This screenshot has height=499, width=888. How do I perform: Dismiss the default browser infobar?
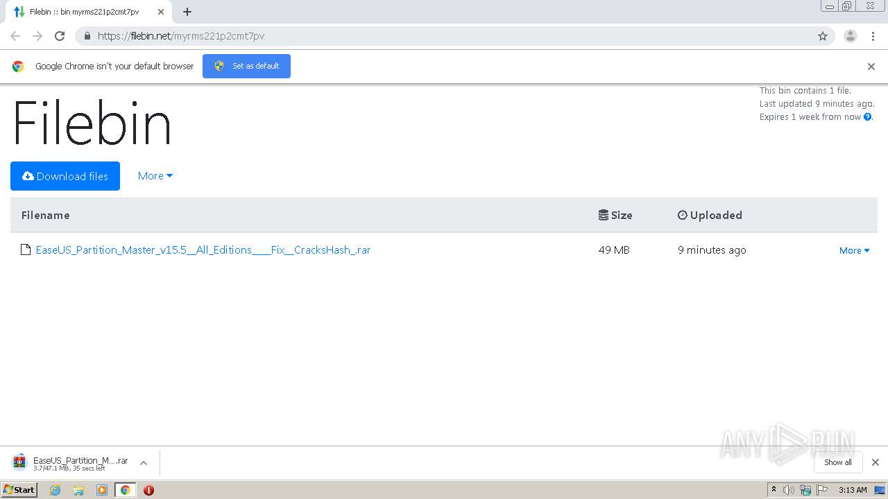[x=871, y=67]
